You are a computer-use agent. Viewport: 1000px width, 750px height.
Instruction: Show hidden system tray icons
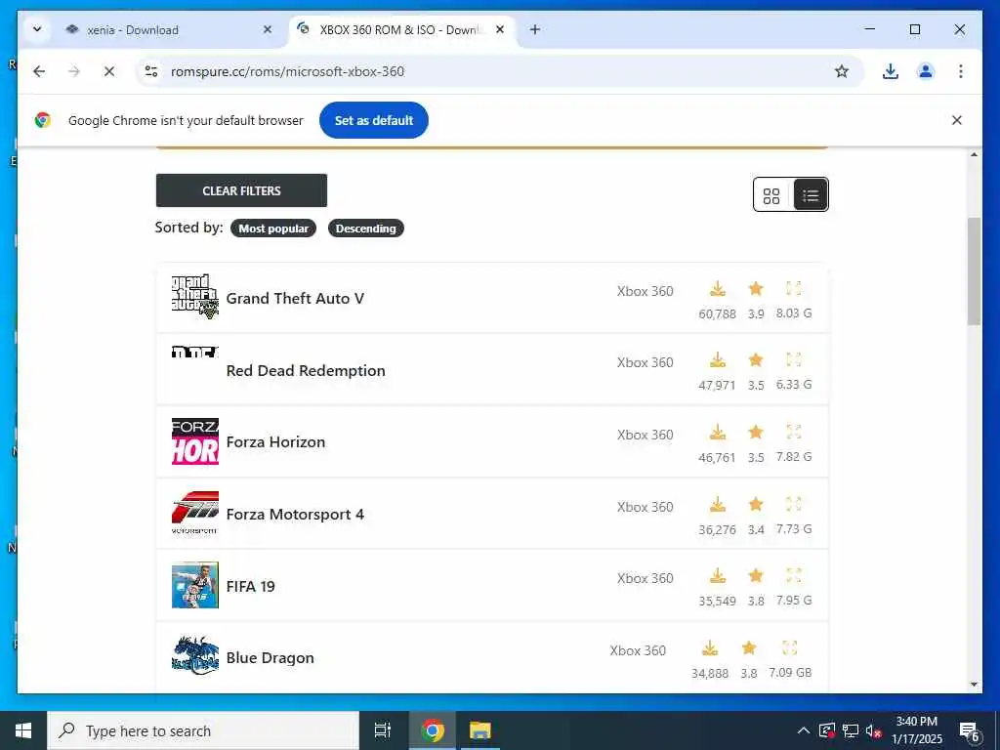click(x=804, y=730)
